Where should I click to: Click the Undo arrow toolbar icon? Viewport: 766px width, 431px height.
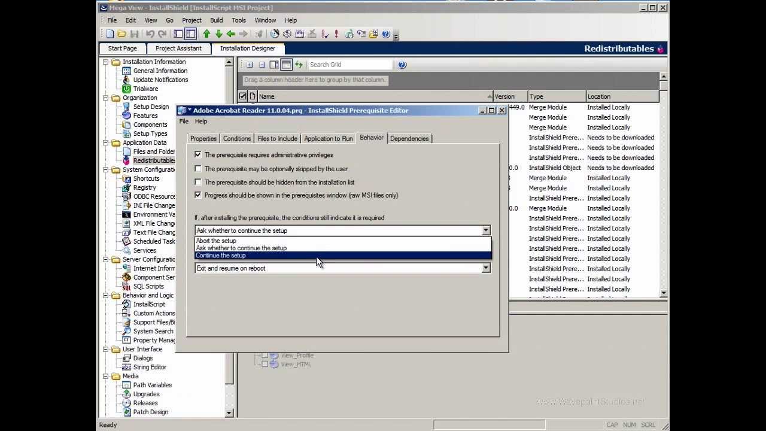pyautogui.click(x=150, y=34)
